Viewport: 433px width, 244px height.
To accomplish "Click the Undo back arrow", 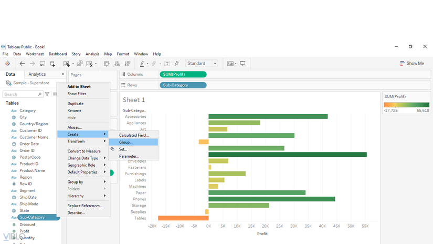I will (22, 64).
